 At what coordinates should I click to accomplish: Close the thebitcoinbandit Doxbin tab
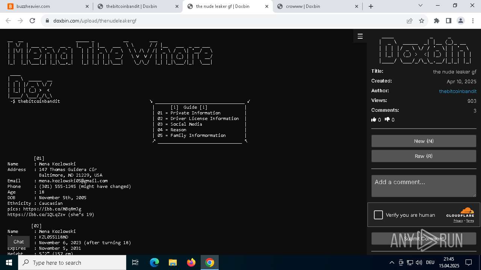pyautogui.click(x=177, y=6)
